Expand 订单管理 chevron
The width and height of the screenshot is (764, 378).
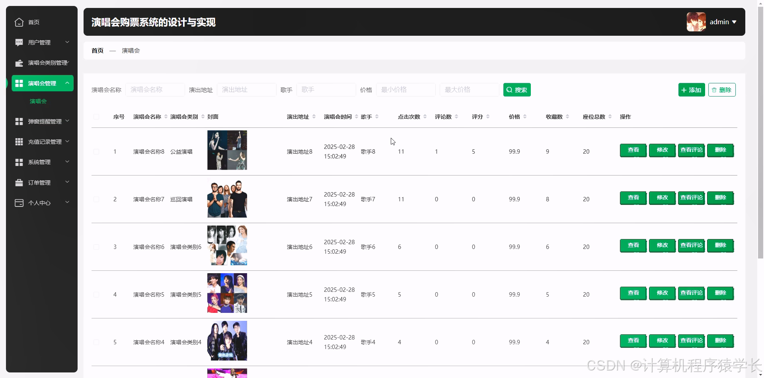(67, 182)
